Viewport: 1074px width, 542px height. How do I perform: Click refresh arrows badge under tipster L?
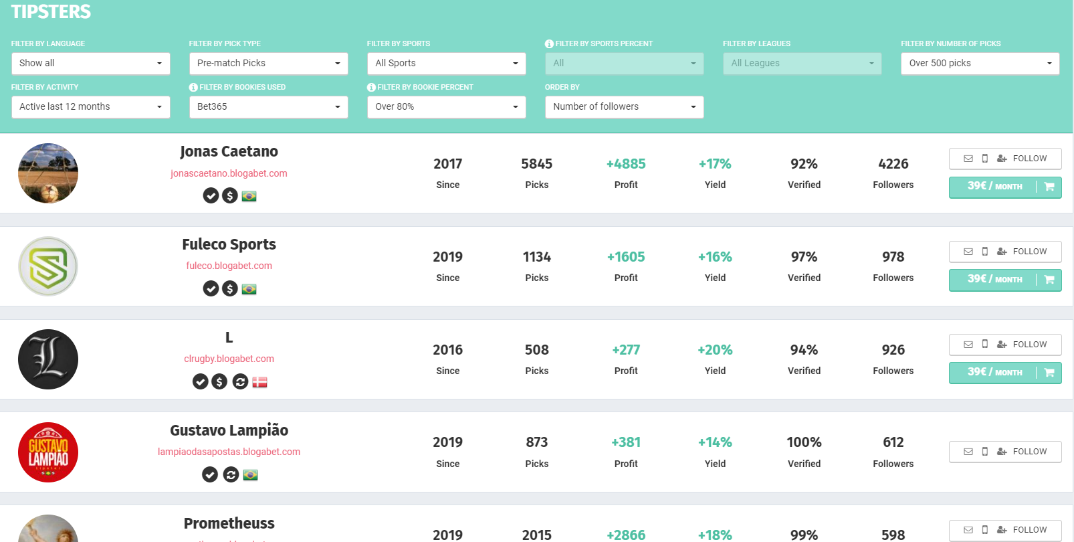click(240, 381)
